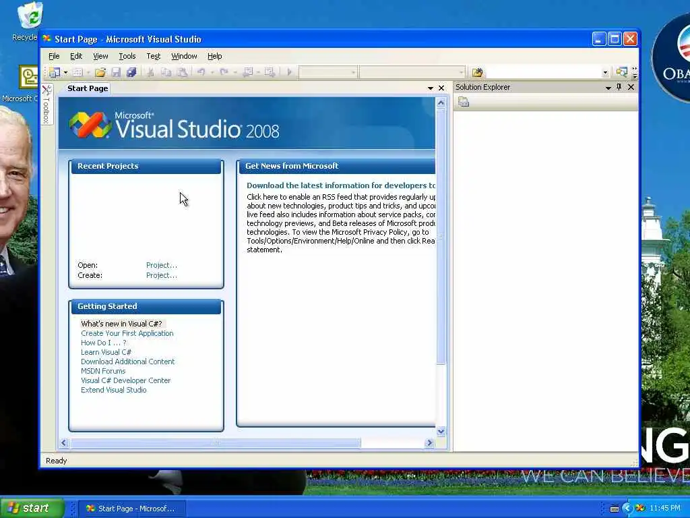The image size is (690, 518).
Task: Click Start Page taskbar button
Action: pos(132,509)
